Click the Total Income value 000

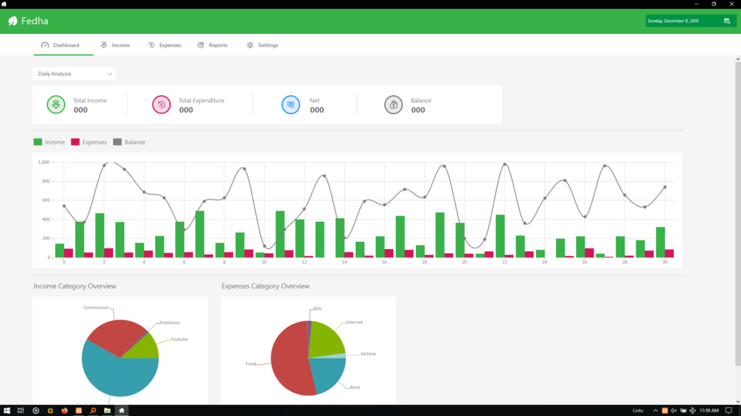[80, 110]
